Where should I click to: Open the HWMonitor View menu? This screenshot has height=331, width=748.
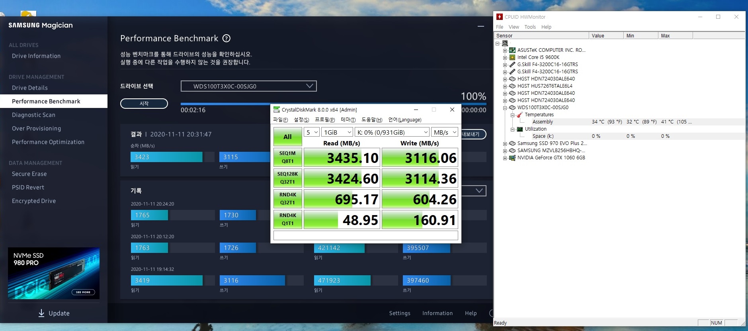[x=514, y=27]
